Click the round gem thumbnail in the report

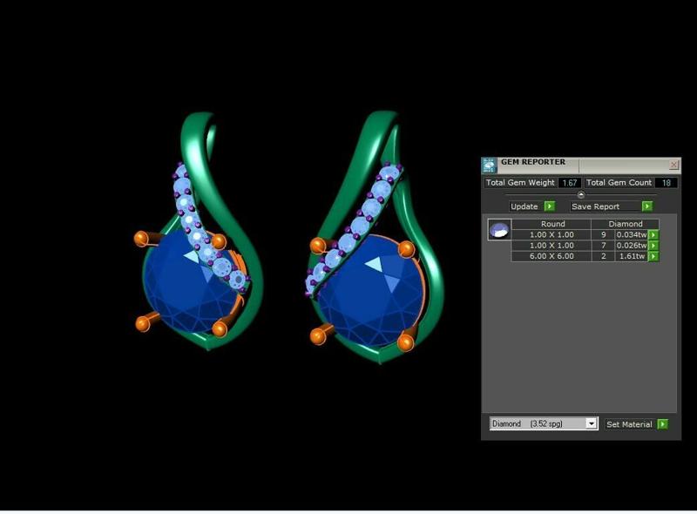(x=499, y=230)
